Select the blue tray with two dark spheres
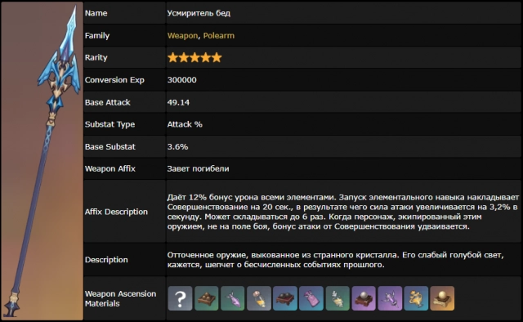 (x=285, y=298)
